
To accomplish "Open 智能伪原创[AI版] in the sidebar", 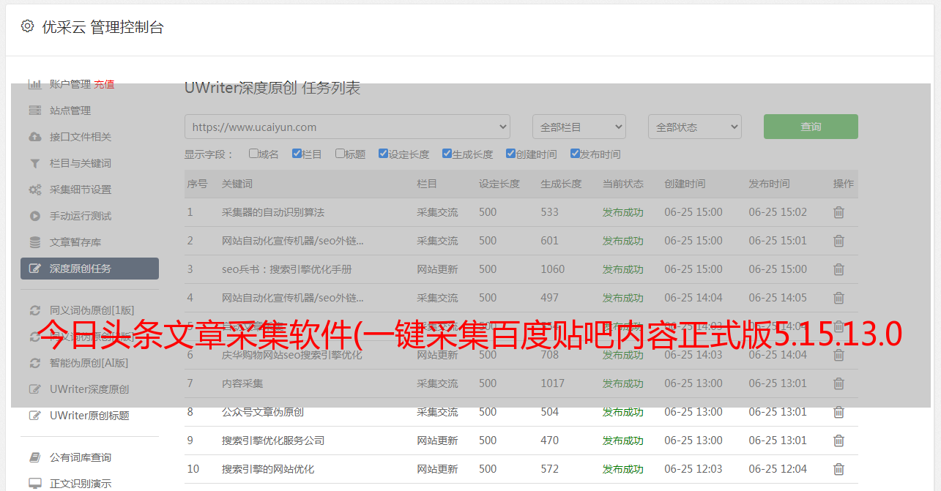I will pyautogui.click(x=89, y=363).
